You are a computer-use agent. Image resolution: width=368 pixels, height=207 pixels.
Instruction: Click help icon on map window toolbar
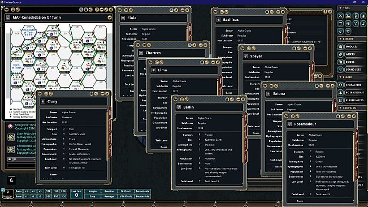tap(97, 10)
